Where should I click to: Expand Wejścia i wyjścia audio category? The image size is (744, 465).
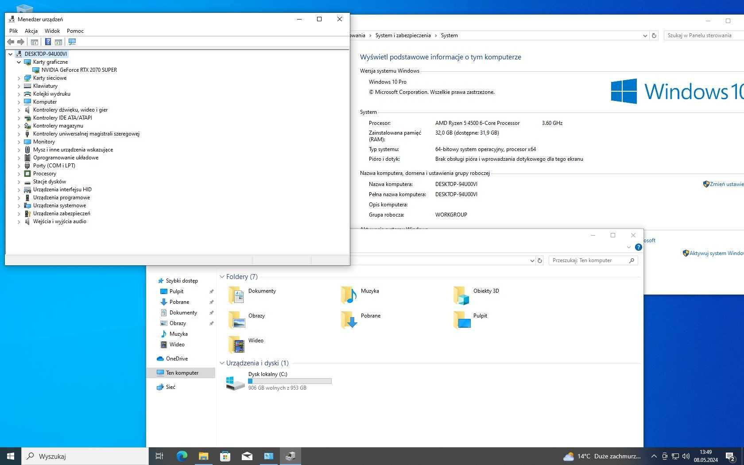point(19,221)
